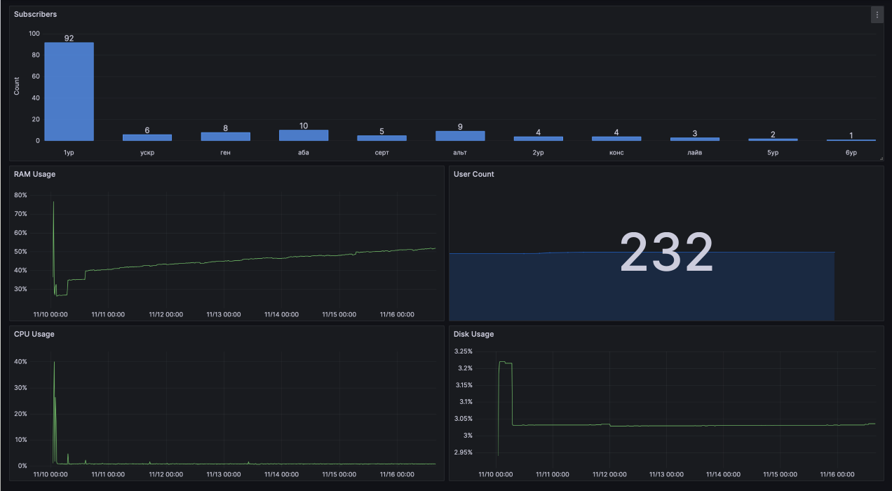Click the Subscribers panel title
The width and height of the screenshot is (892, 491).
pos(36,14)
